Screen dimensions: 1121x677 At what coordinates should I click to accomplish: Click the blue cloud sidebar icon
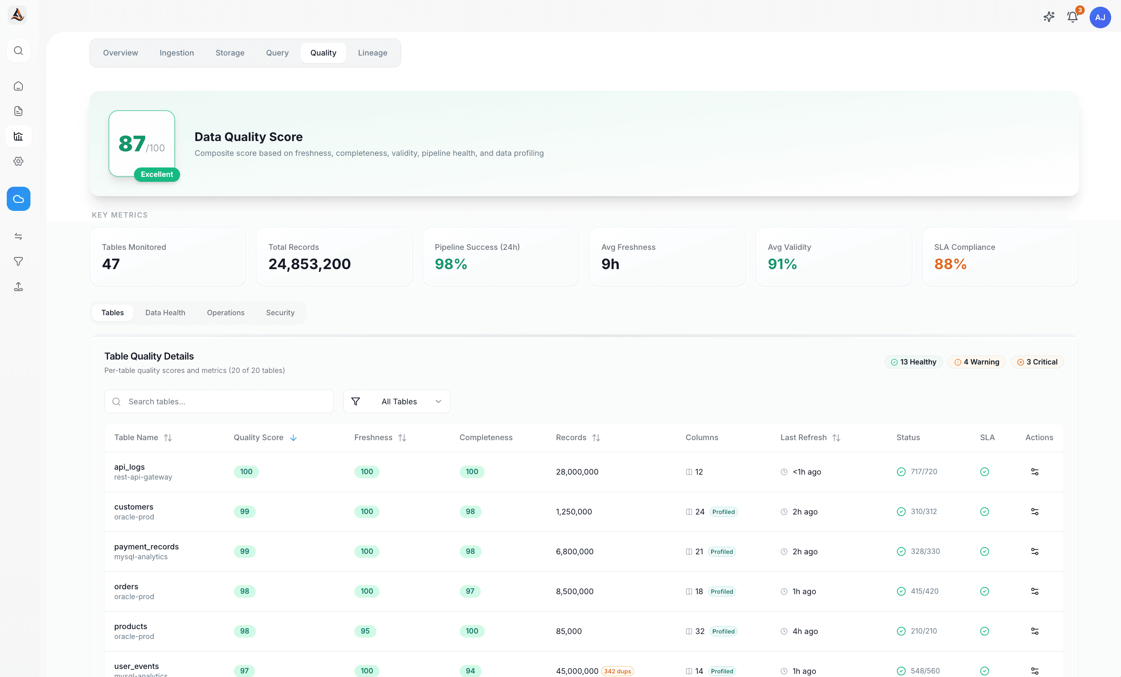coord(18,199)
